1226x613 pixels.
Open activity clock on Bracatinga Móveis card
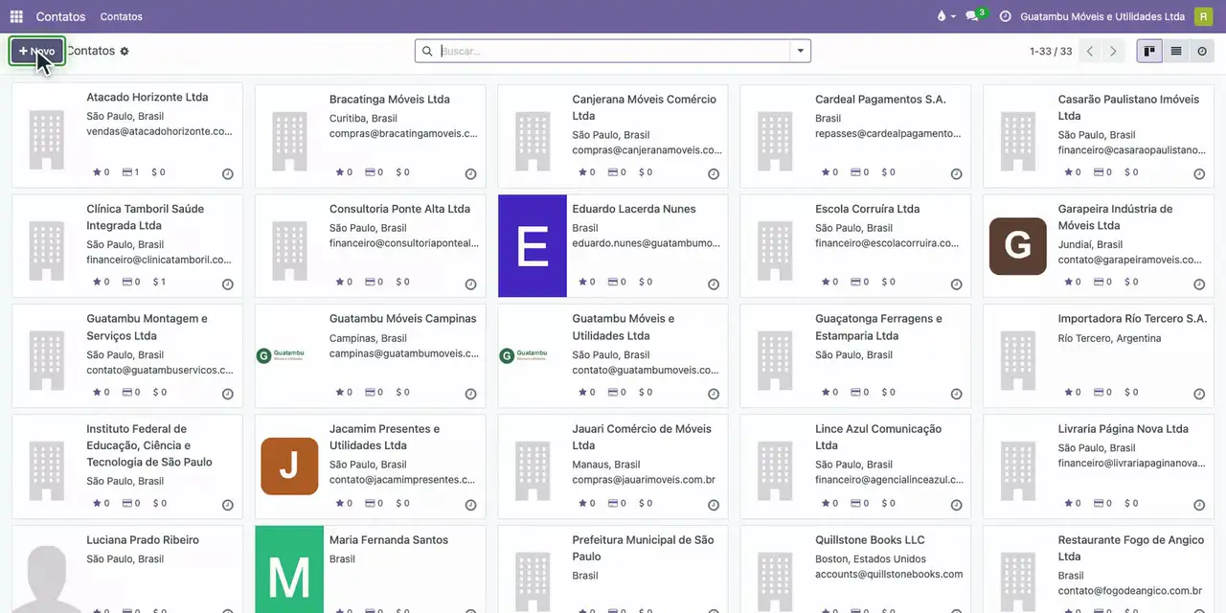click(471, 174)
